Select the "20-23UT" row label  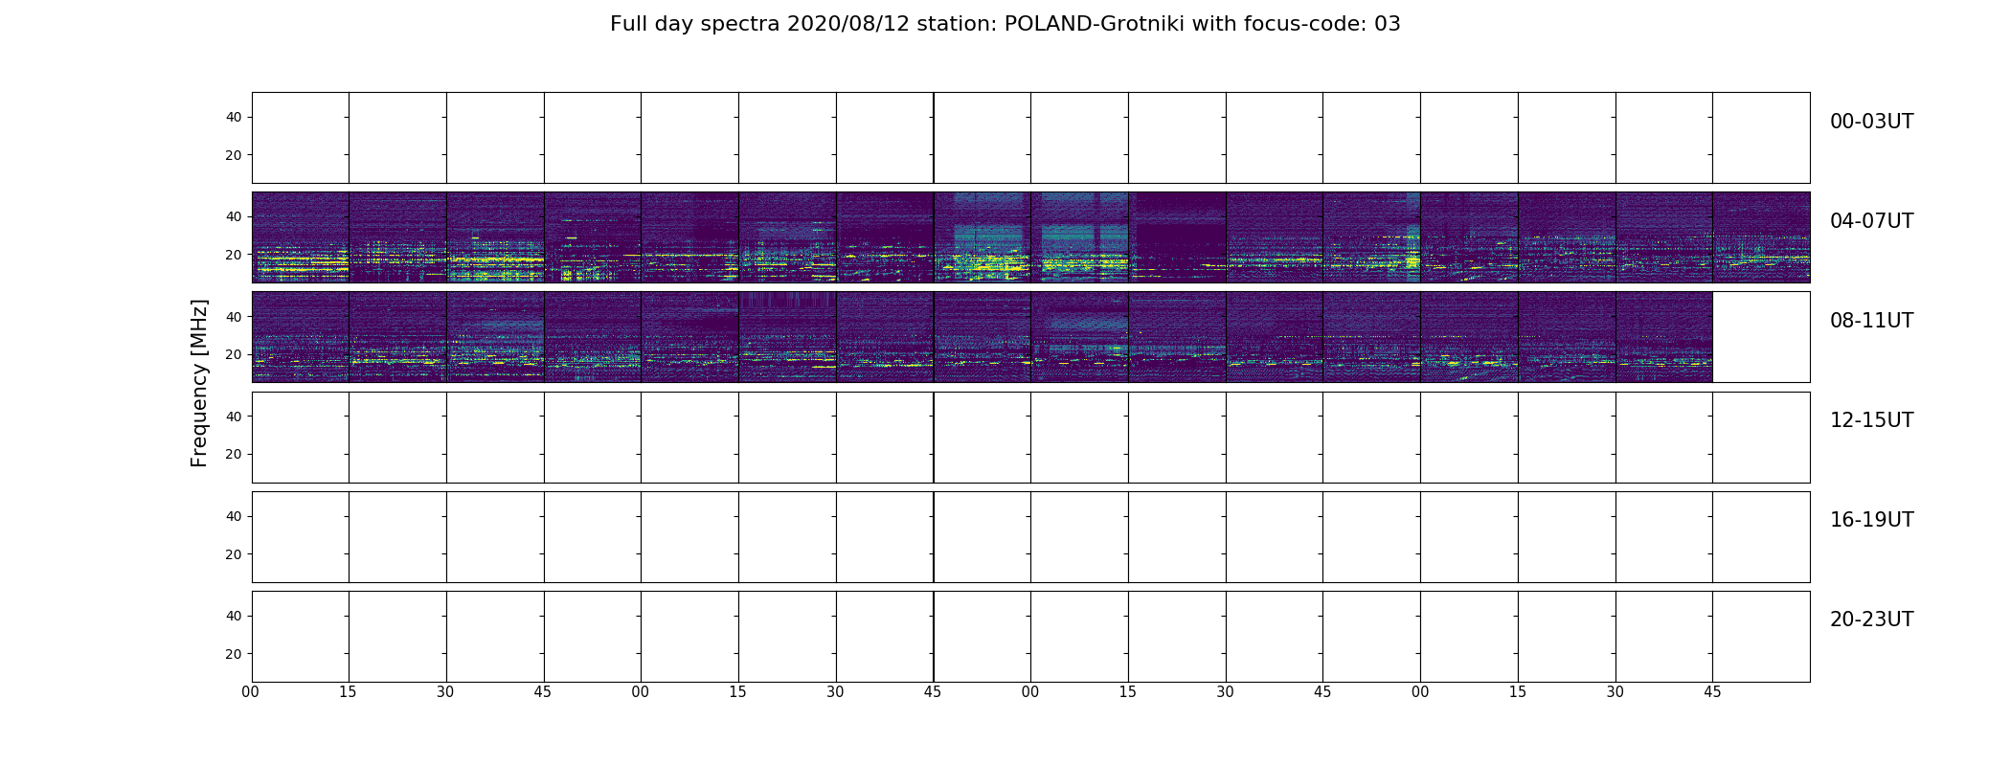point(1871,620)
